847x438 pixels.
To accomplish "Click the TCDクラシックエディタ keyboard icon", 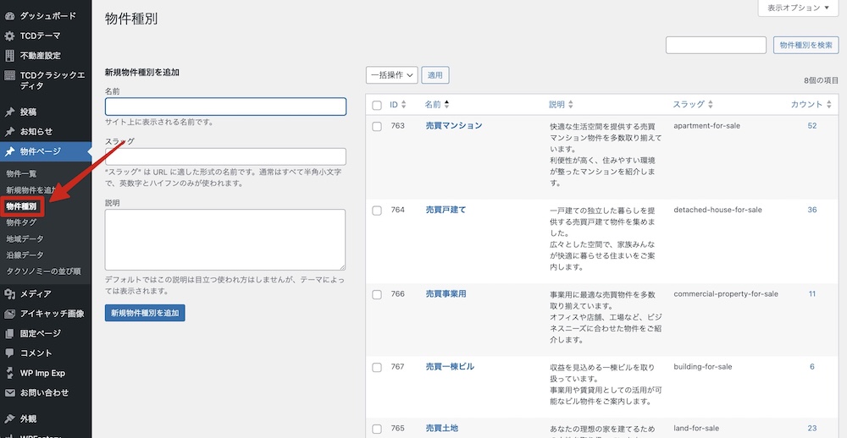I will (x=9, y=75).
